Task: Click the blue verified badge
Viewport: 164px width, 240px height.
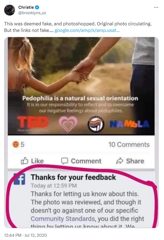Action: click(x=37, y=7)
